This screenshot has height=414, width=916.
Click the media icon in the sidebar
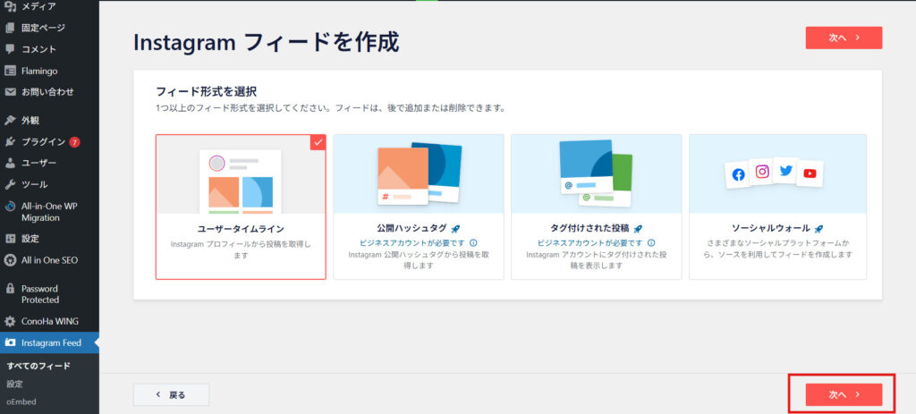10,6
